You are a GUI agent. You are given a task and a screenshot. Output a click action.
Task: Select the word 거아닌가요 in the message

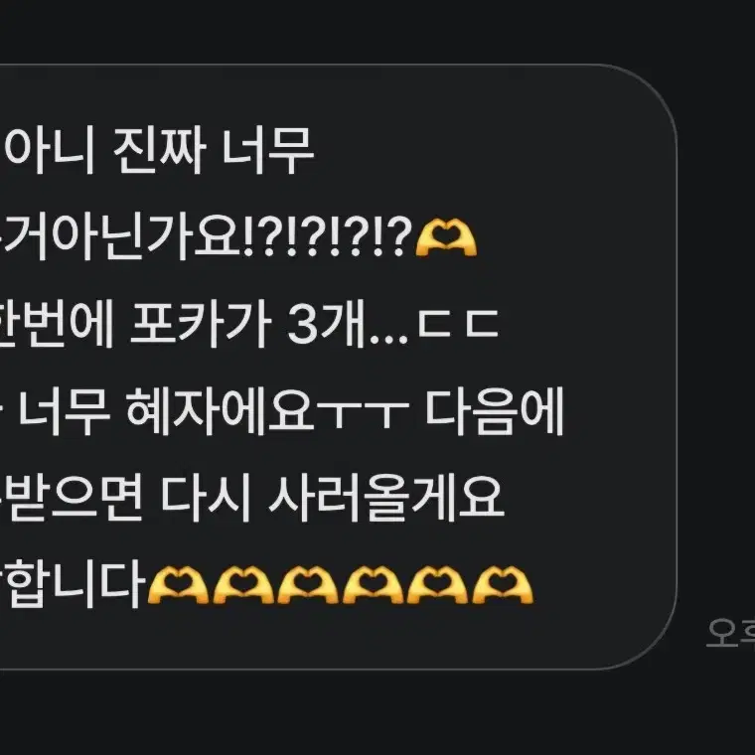click(120, 237)
